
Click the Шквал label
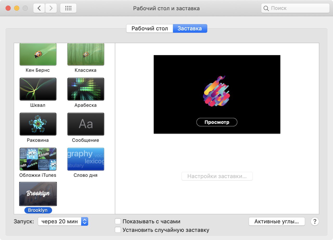coord(38,105)
